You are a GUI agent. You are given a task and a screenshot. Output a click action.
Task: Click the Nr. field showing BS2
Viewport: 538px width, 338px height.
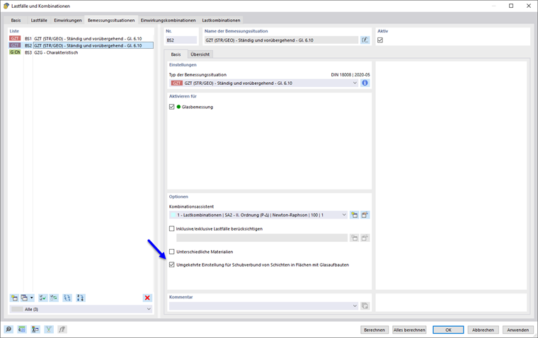click(181, 40)
